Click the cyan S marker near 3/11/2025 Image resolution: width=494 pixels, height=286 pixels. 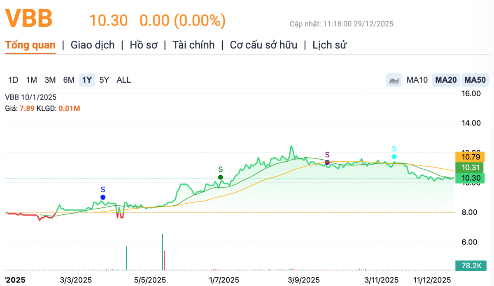(394, 157)
